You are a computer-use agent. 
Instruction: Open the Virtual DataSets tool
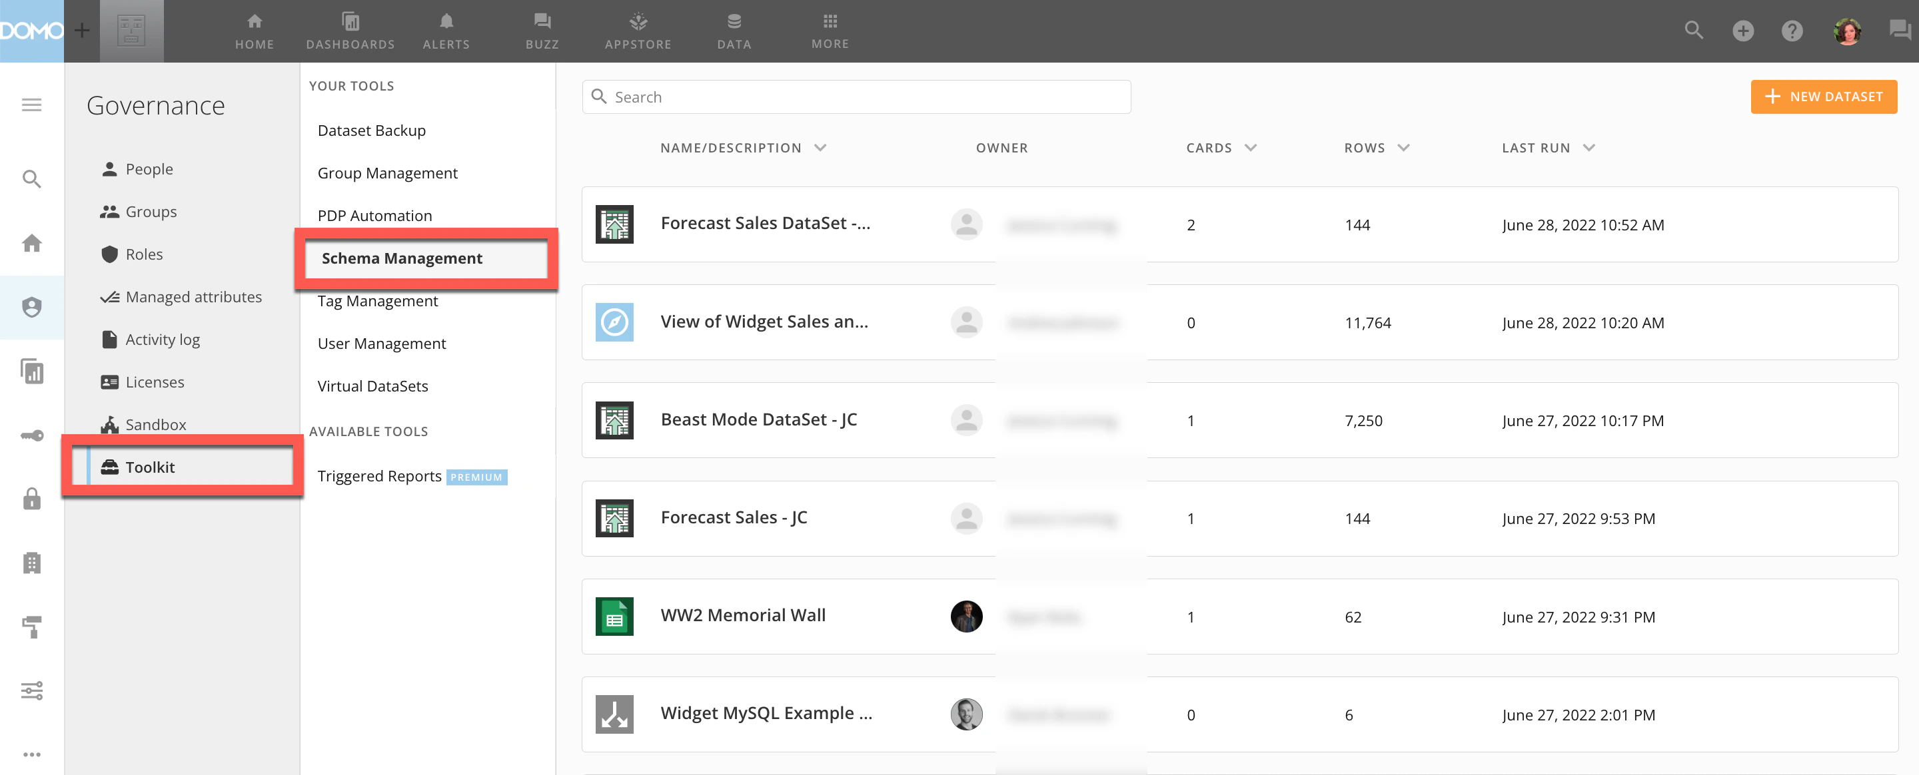click(372, 386)
